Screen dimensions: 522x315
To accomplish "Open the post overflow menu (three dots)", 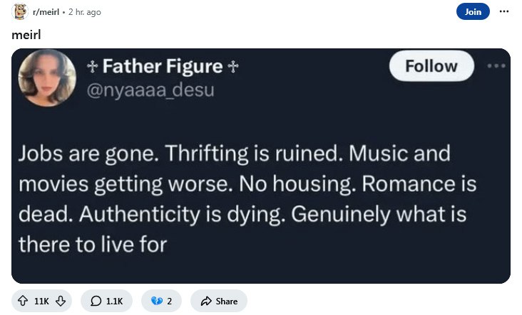I will 504,11.
